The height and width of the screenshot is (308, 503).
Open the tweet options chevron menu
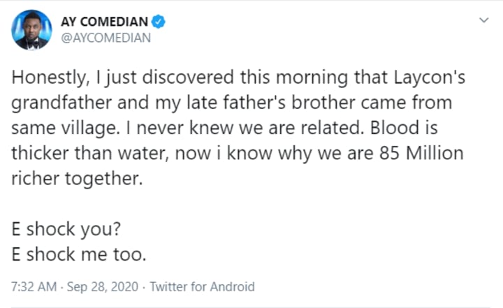pyautogui.click(x=483, y=22)
